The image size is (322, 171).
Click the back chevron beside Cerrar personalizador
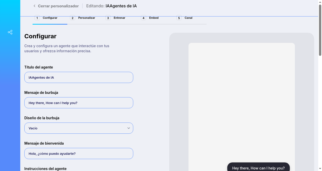(34, 6)
